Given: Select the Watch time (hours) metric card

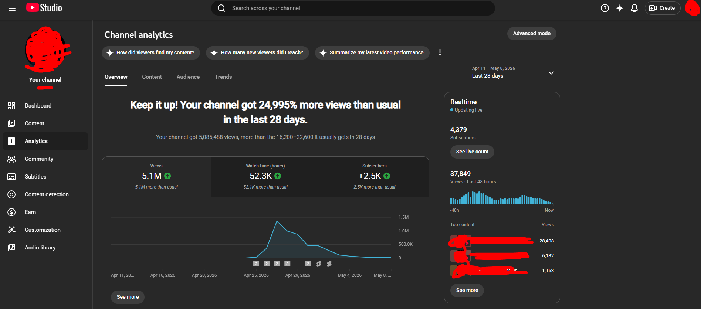Looking at the screenshot, I should tap(265, 177).
